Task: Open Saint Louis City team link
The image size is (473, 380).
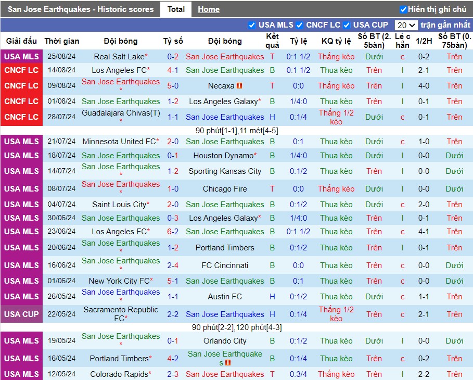Action: coord(119,205)
